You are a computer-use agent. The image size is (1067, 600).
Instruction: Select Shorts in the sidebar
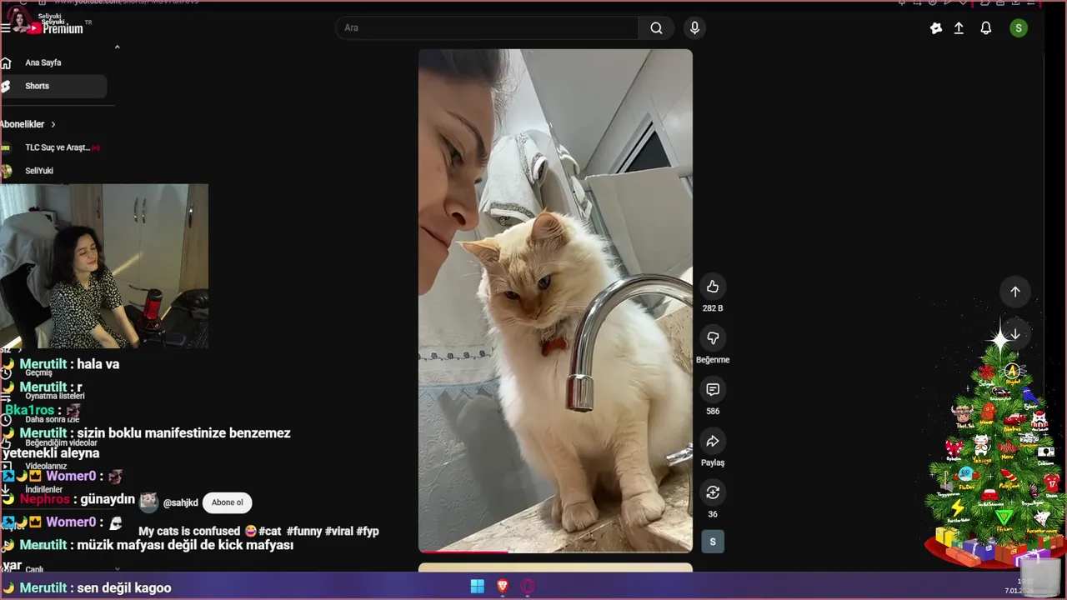click(53, 86)
